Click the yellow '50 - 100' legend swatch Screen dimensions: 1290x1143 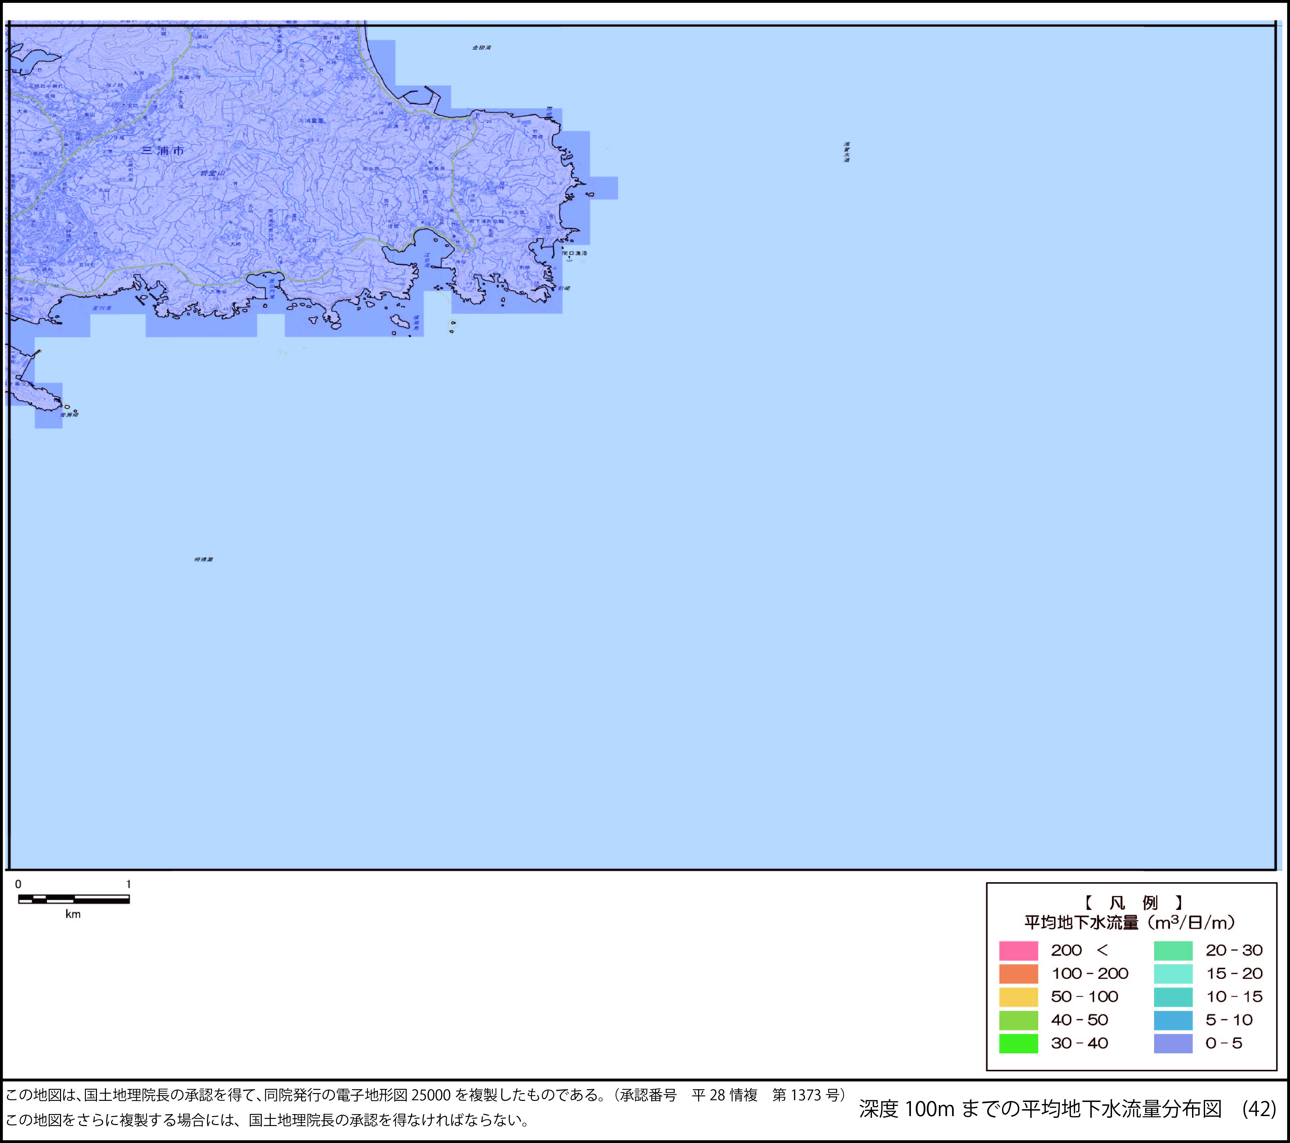point(1018,997)
